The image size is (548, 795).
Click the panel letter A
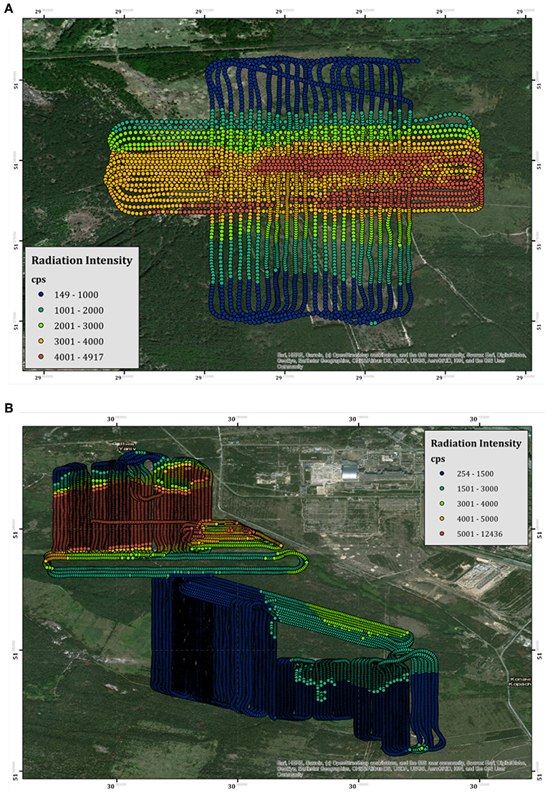pos(8,9)
